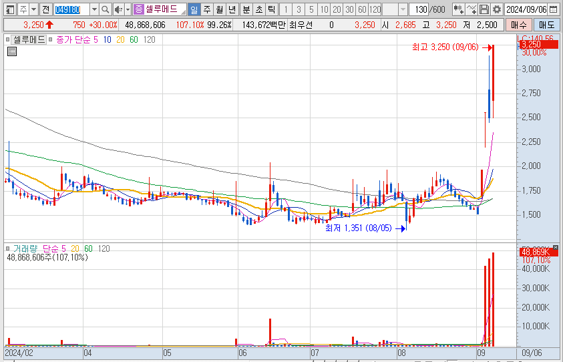This screenshot has height=362, width=563.
Task: Expand the speaker options dropdown arrow
Action: coord(128,9)
